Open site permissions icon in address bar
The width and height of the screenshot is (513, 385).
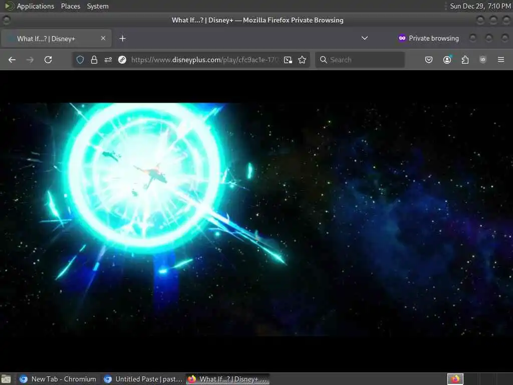(x=108, y=60)
